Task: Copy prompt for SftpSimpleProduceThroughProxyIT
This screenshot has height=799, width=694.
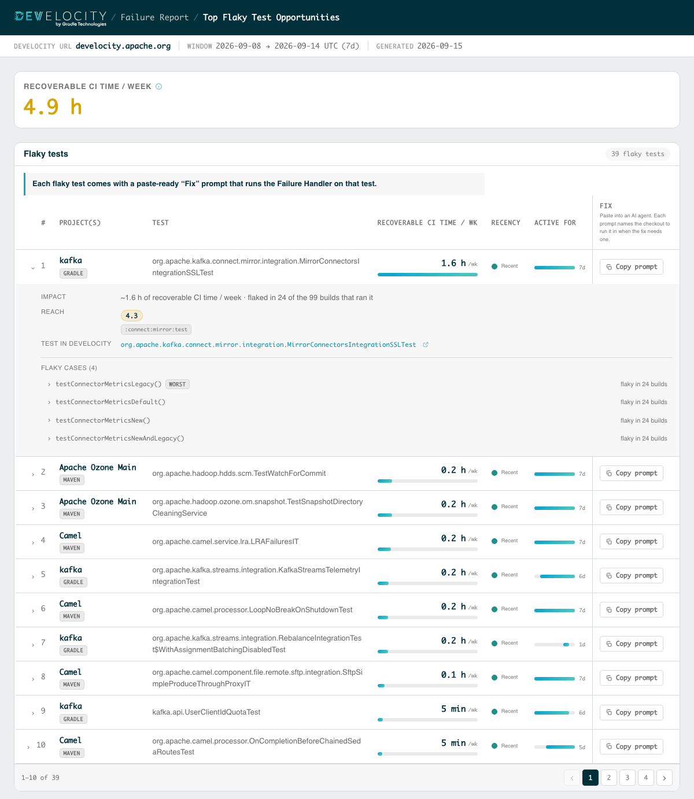Action: (632, 678)
